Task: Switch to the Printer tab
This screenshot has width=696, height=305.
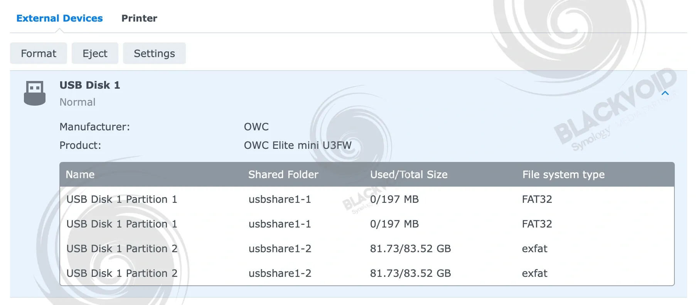Action: click(139, 18)
